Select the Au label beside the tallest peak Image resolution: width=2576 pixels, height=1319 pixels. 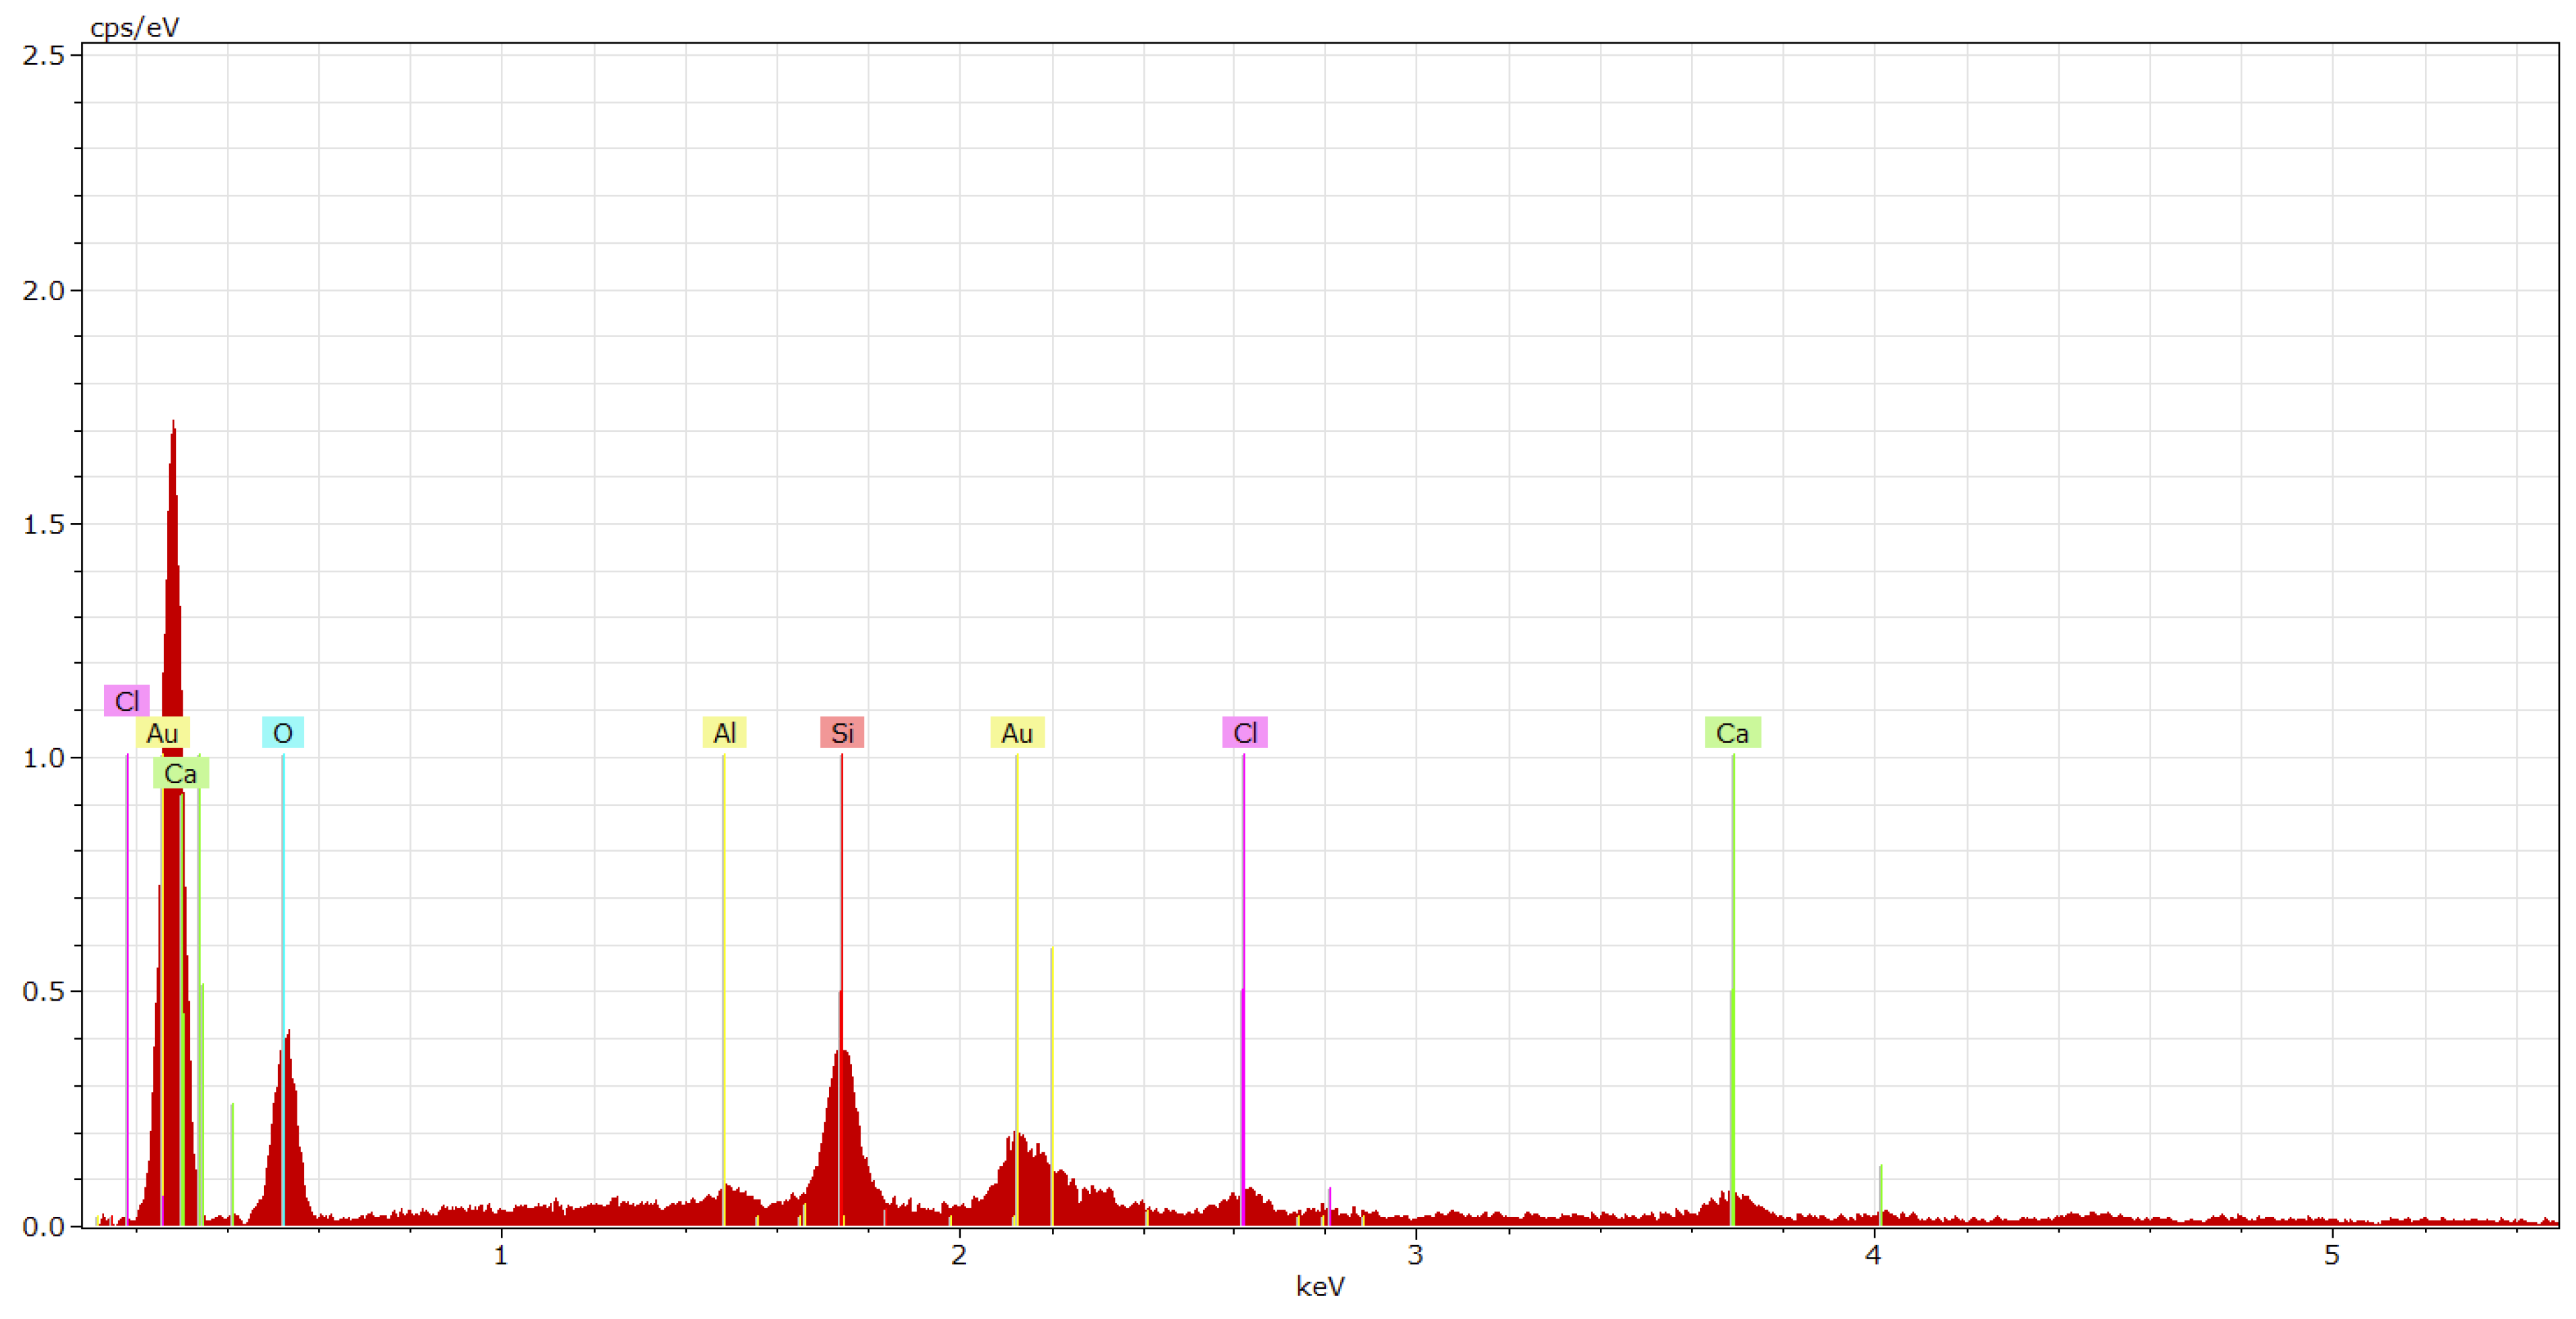click(x=162, y=733)
